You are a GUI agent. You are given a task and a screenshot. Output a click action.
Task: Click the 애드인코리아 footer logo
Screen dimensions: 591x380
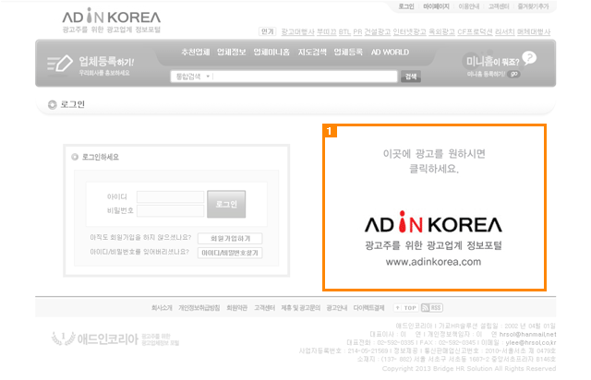pyautogui.click(x=115, y=338)
